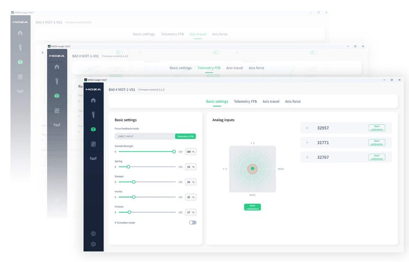This screenshot has width=409, height=262.
Task: Click the Overall Strength slider handle
Action: 174,151
